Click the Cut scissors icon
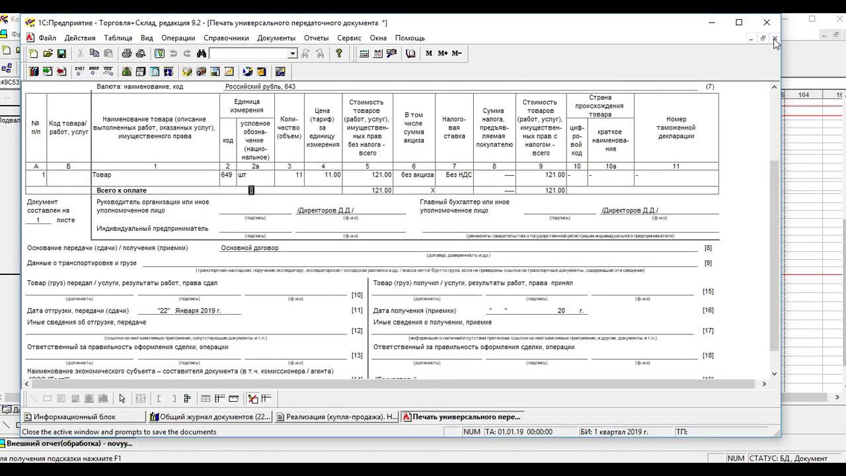 [81, 54]
